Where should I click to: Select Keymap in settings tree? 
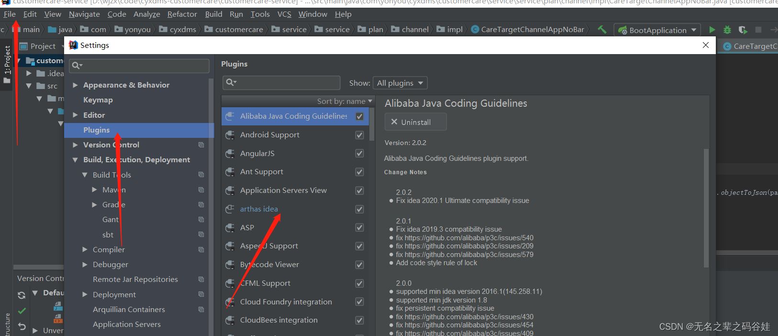click(x=98, y=100)
